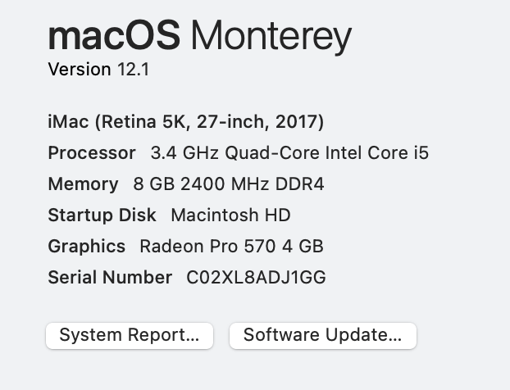Click the Version 12.1 text
This screenshot has width=510, height=390.
(98, 70)
